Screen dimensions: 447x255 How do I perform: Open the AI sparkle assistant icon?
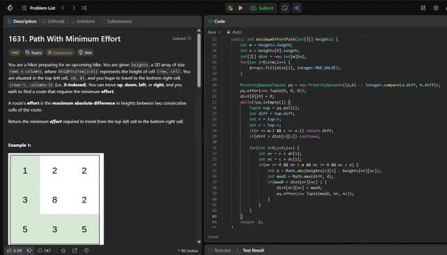point(297,8)
